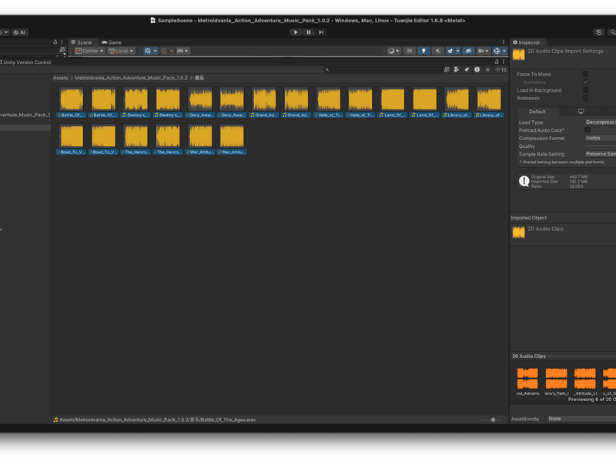Viewport: 616px width, 462px height.
Task: Advance one frame with the Step button
Action: [321, 32]
